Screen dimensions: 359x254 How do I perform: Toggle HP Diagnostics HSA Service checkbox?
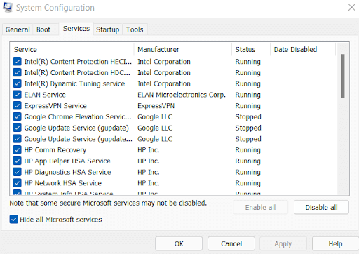tap(17, 172)
